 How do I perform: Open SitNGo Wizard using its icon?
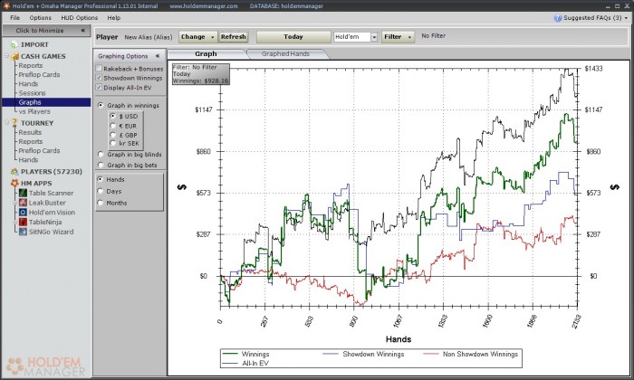pyautogui.click(x=22, y=232)
